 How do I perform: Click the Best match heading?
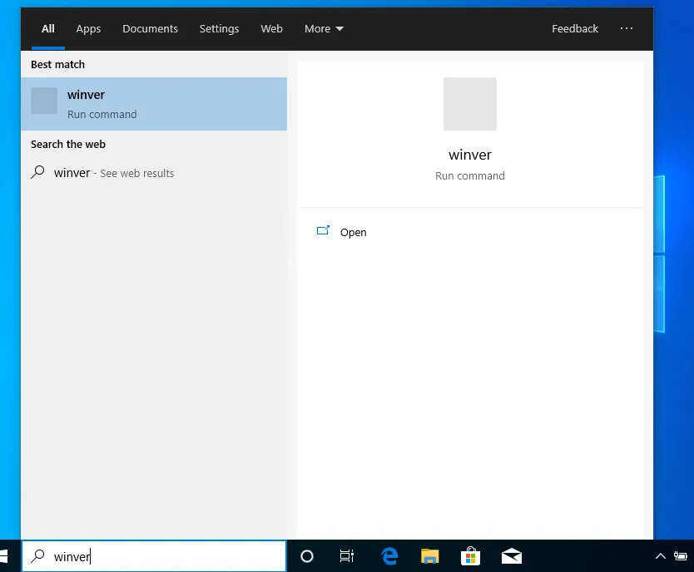point(57,65)
